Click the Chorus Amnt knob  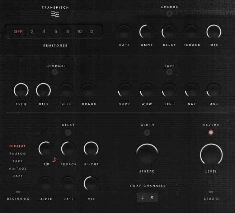(x=147, y=32)
